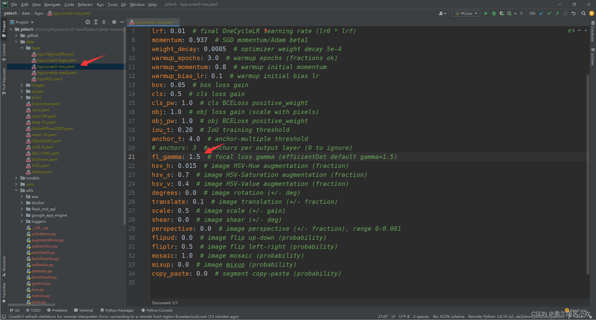Click the 2 spaces indent setting

point(421,317)
